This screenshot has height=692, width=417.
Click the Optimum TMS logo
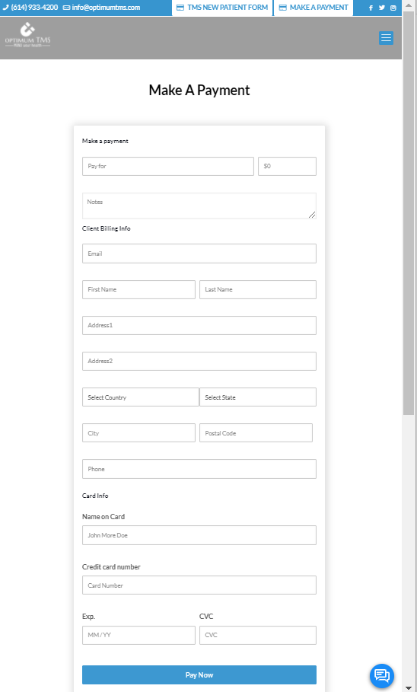pyautogui.click(x=28, y=35)
